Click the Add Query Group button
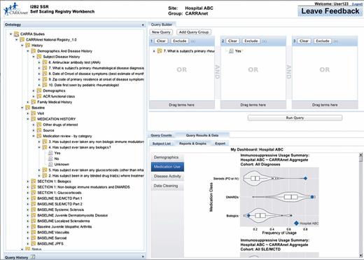 point(194,32)
